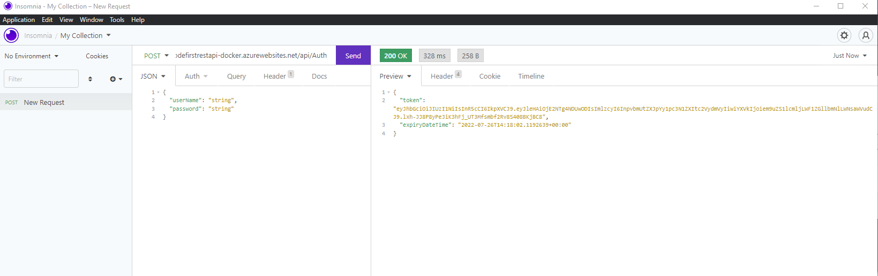Open the Help menu
This screenshot has width=878, height=276.
click(x=138, y=20)
